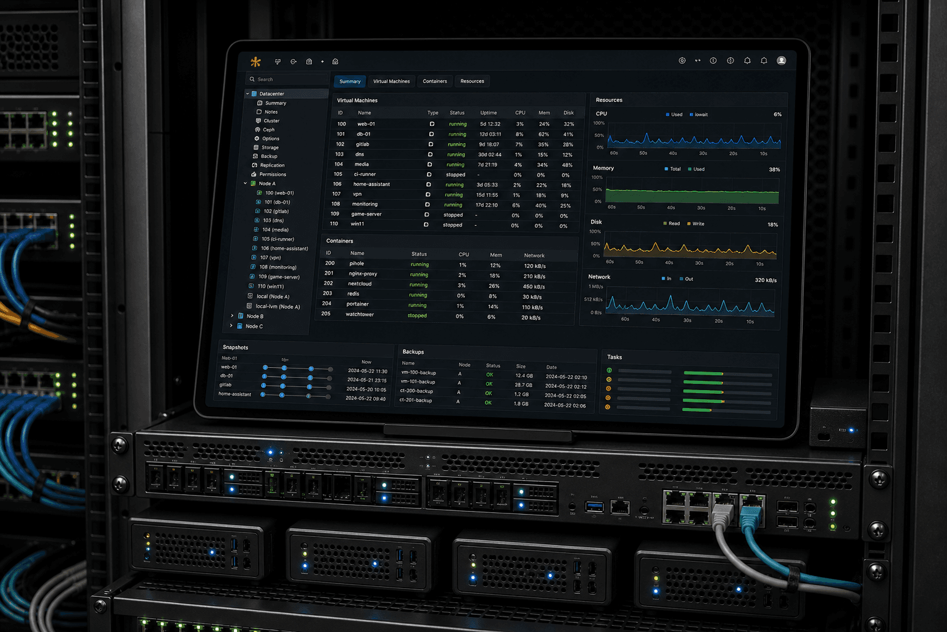Toggle the Used series in CPU chart
This screenshot has height=632, width=947.
click(674, 114)
